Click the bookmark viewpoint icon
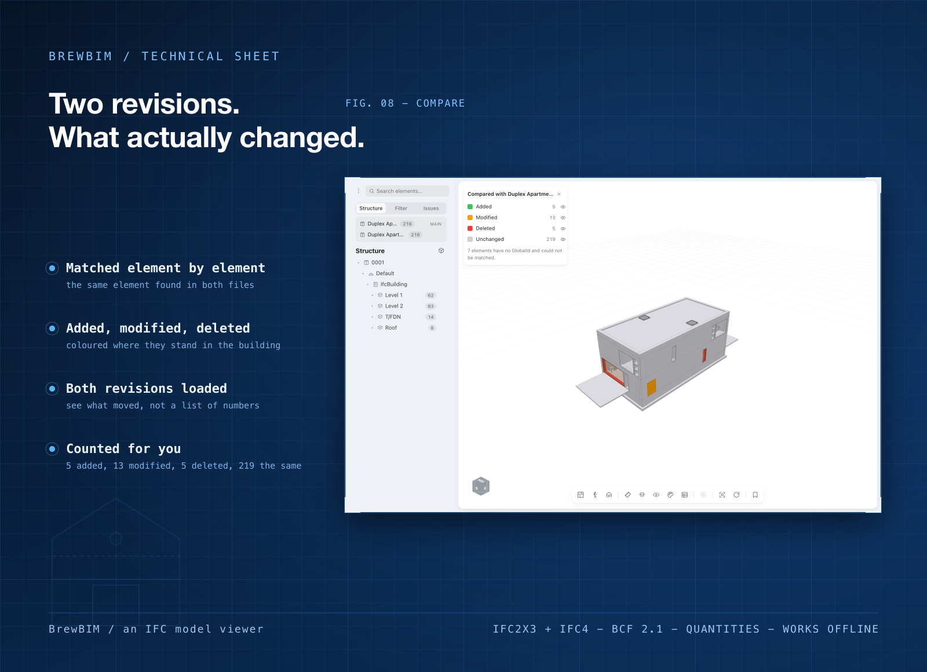The image size is (927, 672). [756, 495]
